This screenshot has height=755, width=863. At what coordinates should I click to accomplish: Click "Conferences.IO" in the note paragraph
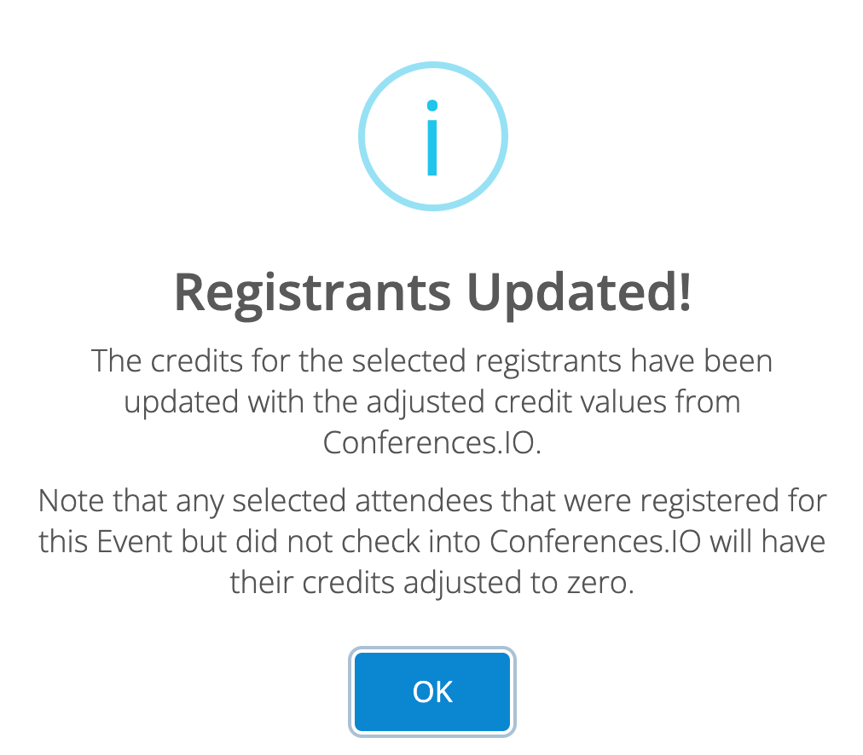pyautogui.click(x=595, y=542)
